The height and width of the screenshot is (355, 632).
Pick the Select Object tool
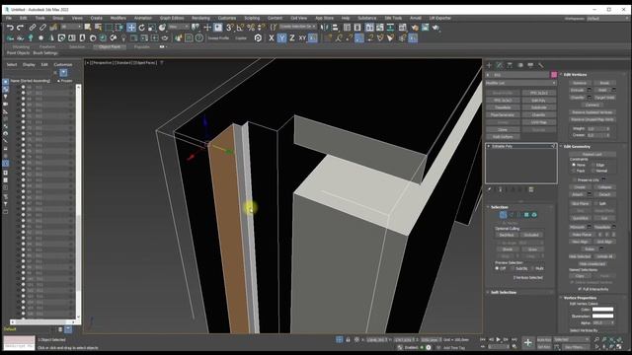coord(88,28)
